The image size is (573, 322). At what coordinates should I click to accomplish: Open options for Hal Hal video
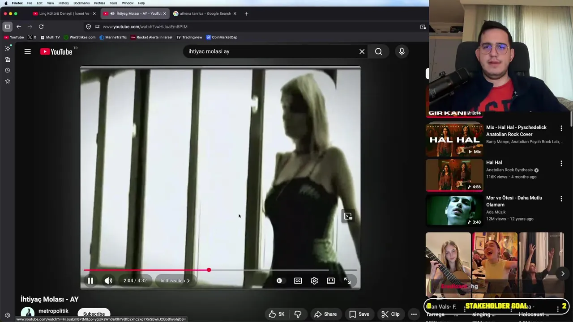tap(561, 164)
